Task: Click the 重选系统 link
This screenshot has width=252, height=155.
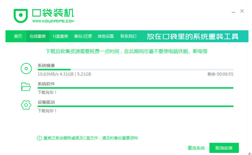Action: 196,148
